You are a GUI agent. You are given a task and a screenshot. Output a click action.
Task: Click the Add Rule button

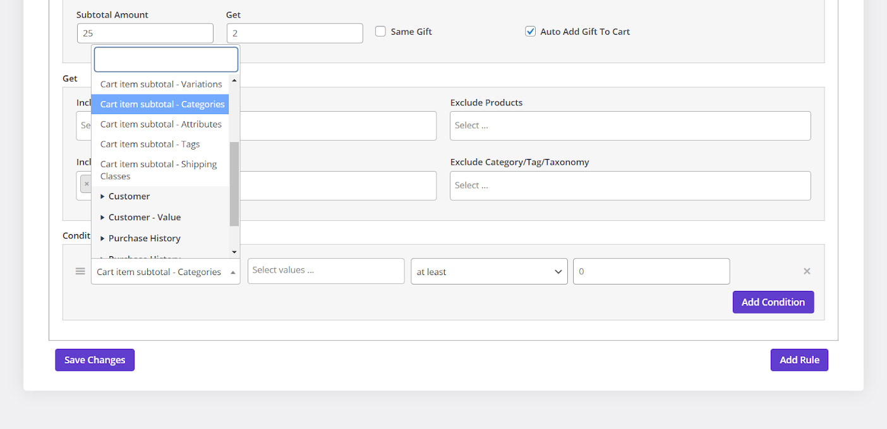coord(799,360)
